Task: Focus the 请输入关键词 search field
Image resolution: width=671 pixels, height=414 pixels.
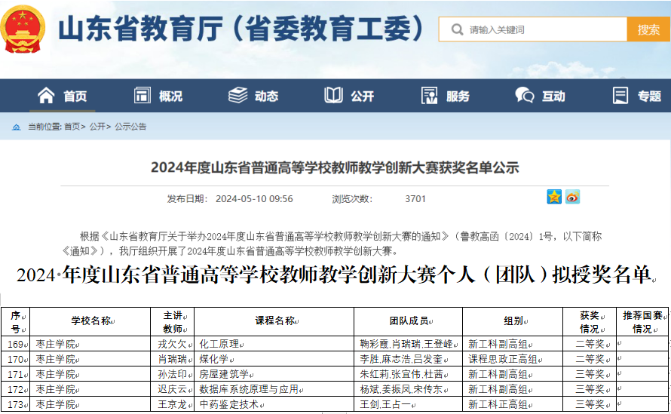Action: pos(543,30)
